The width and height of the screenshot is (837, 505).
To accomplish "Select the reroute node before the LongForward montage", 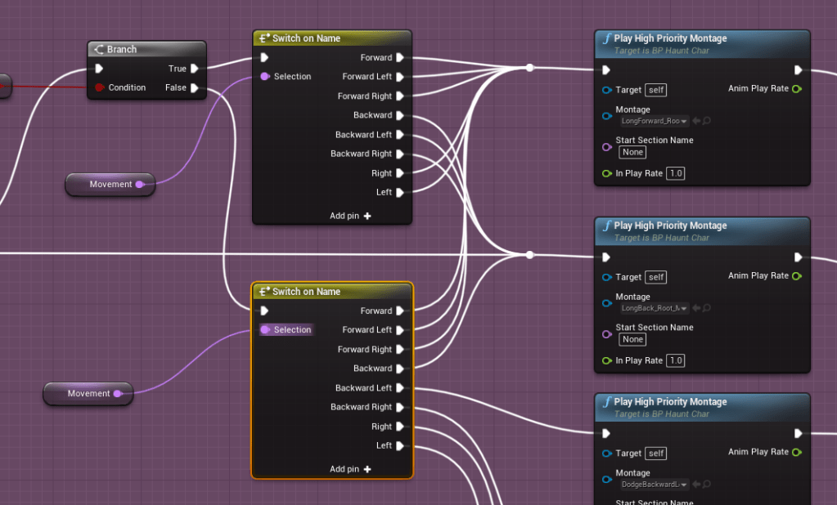I will pos(530,68).
